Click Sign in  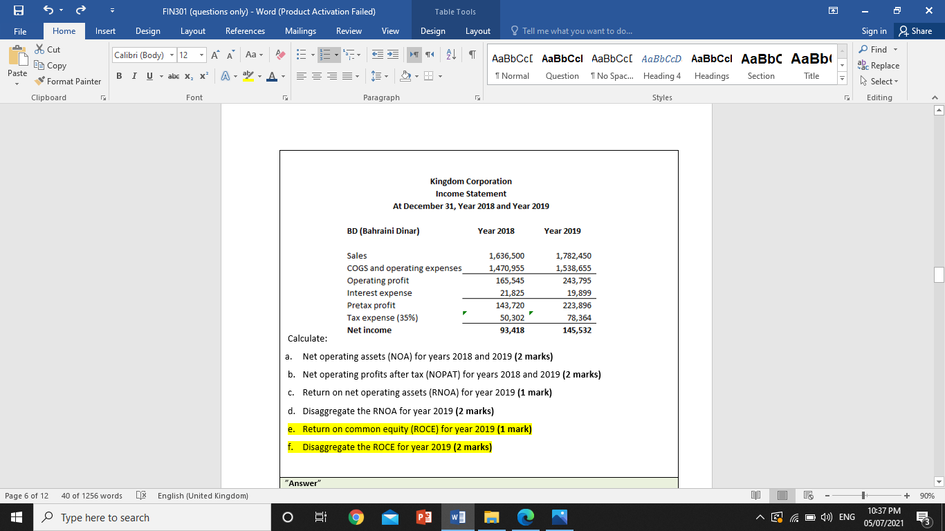874,31
